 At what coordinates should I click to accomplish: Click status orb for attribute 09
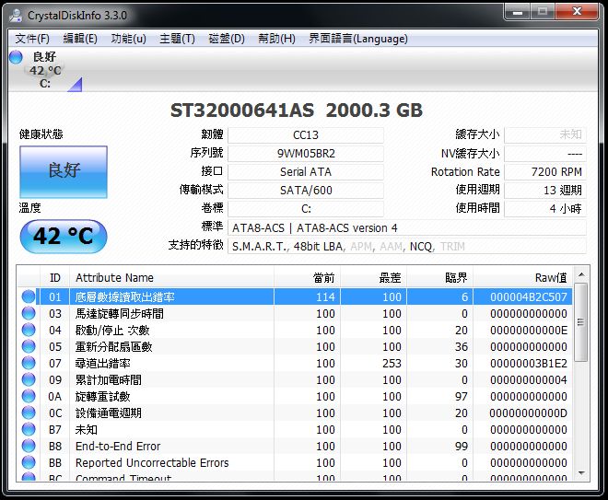[29, 379]
